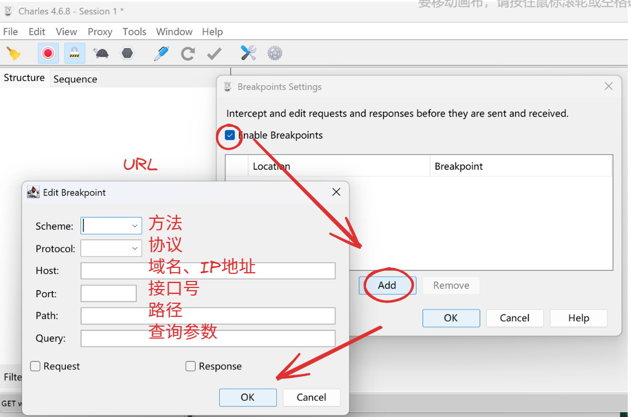
Task: Confirm Breakpoints Settings with OK
Action: 451,318
